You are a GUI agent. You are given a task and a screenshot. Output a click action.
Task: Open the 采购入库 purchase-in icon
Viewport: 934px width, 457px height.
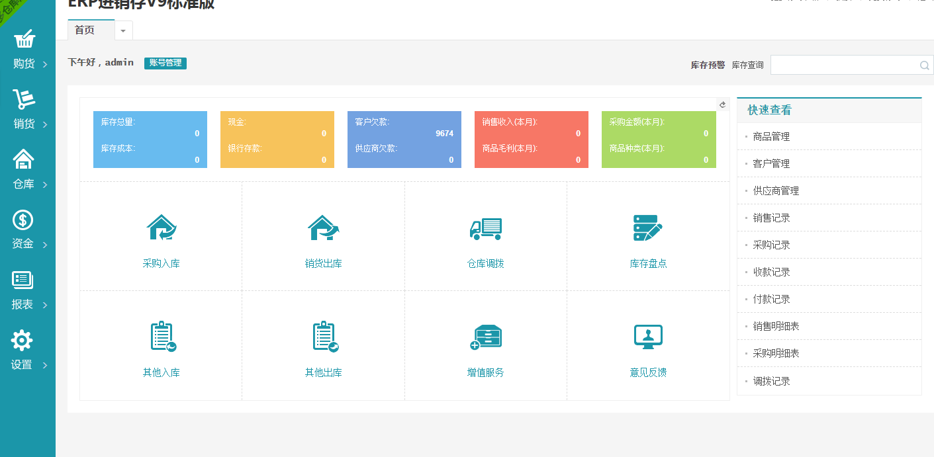pos(161,228)
